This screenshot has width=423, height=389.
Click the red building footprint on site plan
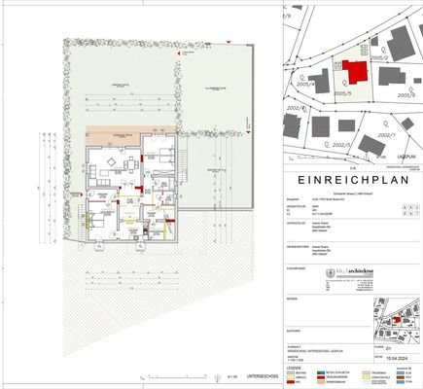point(356,72)
